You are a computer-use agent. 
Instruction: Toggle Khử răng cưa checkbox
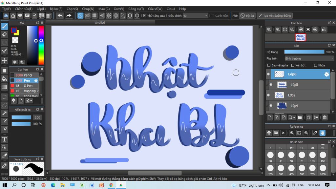145,16
